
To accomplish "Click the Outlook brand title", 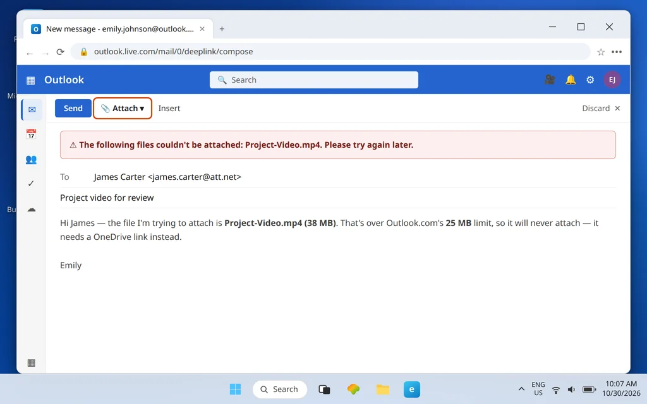I will tap(64, 80).
